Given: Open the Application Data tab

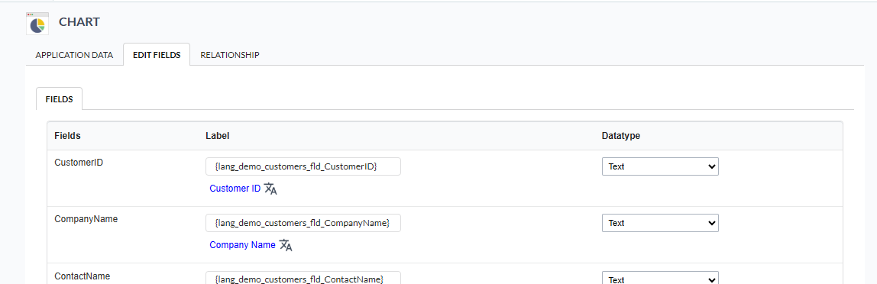Looking at the screenshot, I should [74, 55].
